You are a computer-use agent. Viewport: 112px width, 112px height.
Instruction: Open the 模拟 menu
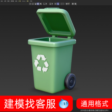point(8,1)
